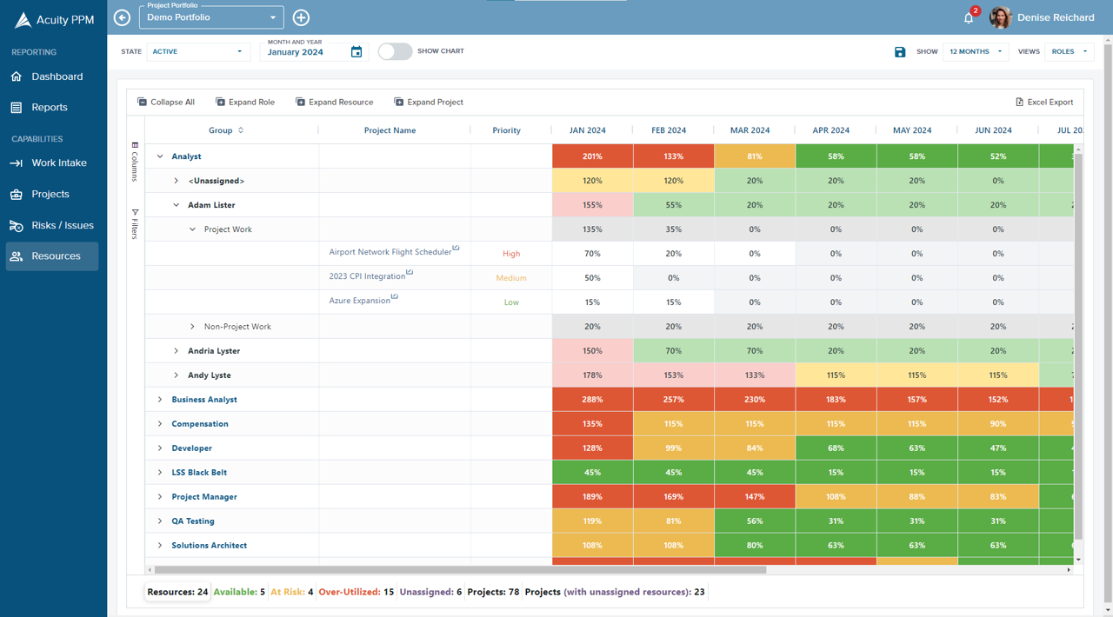This screenshot has height=617, width=1113.
Task: Expand the LSS Black Belt role
Action: pyautogui.click(x=160, y=473)
